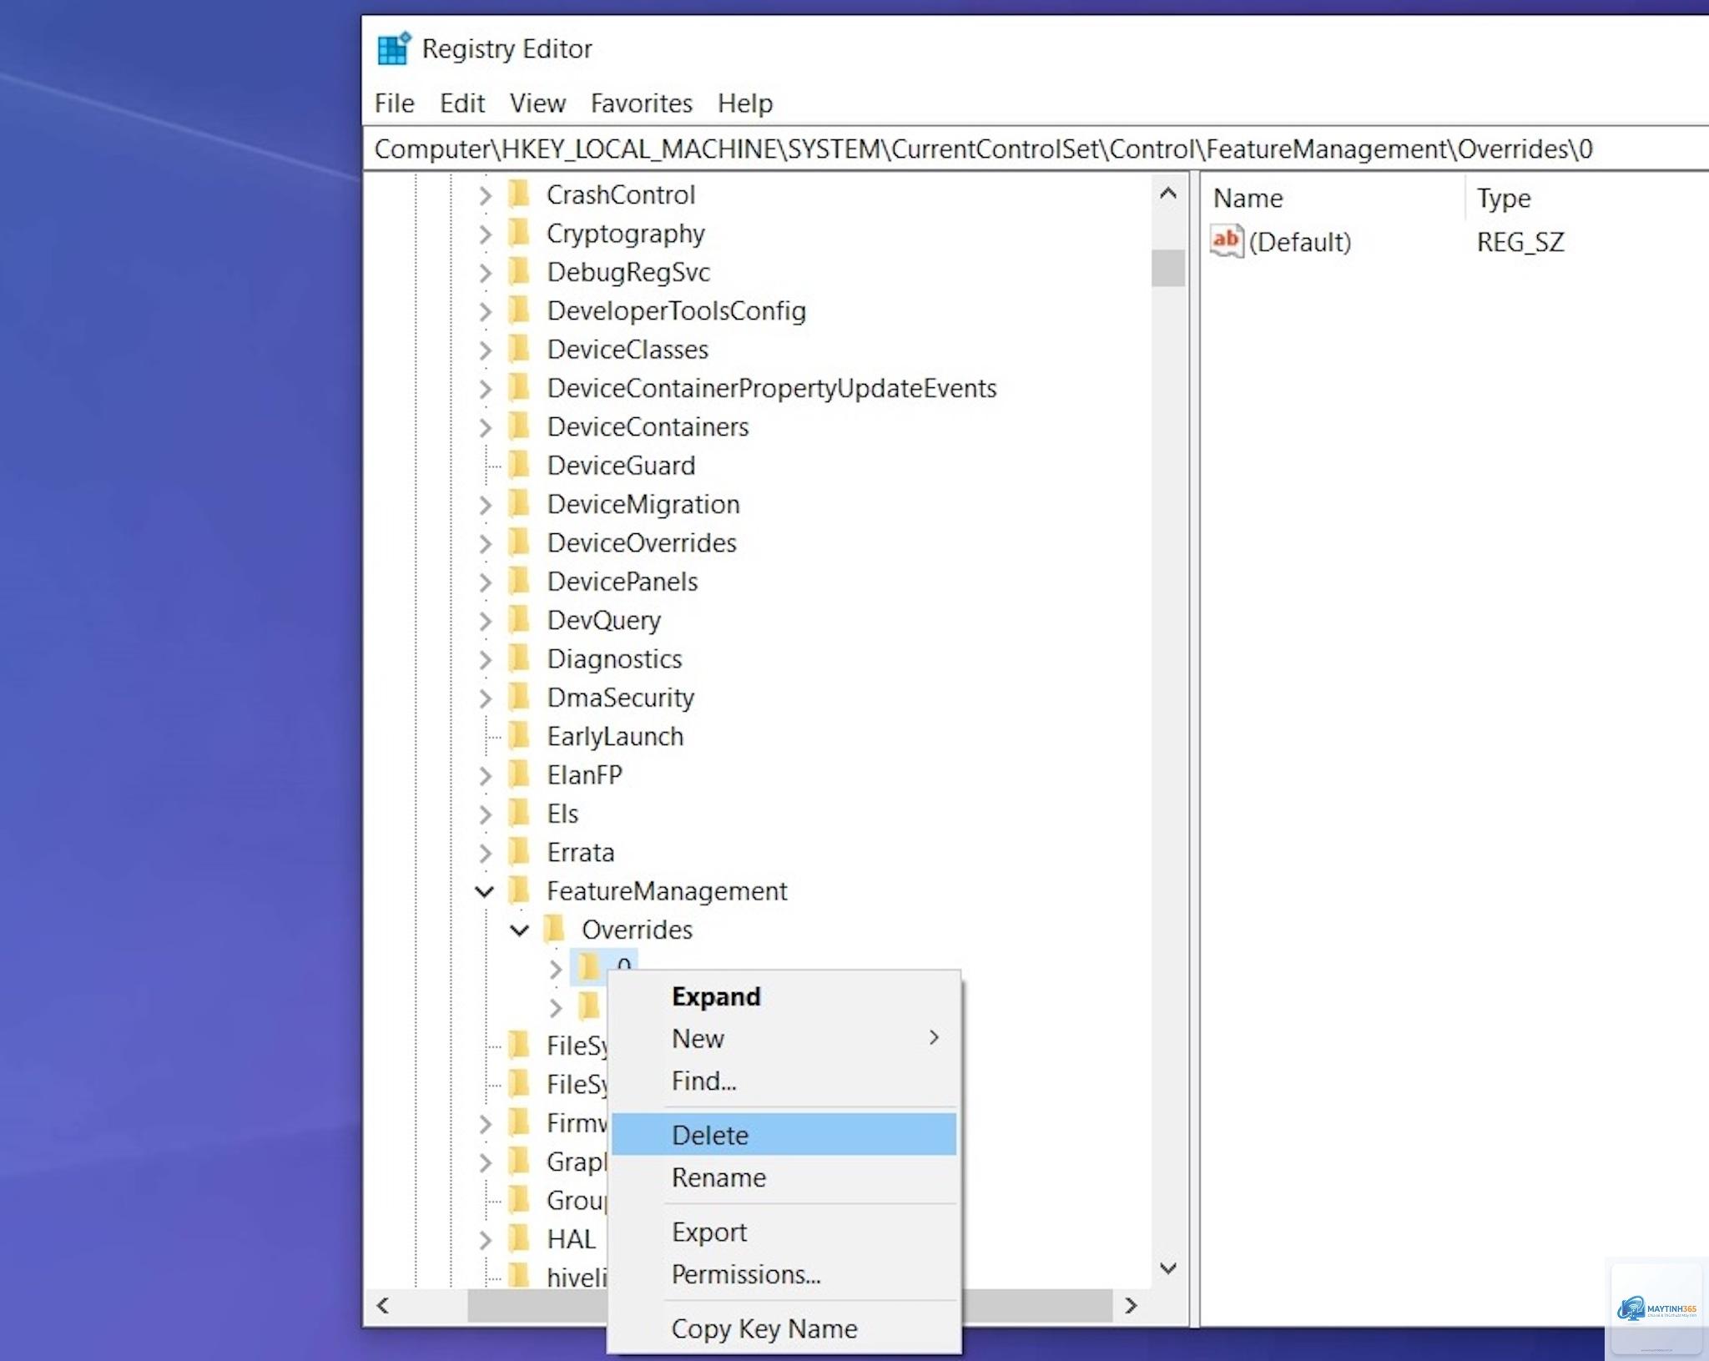Image resolution: width=1709 pixels, height=1361 pixels.
Task: Choose Export from the context menu
Action: coord(784,1232)
